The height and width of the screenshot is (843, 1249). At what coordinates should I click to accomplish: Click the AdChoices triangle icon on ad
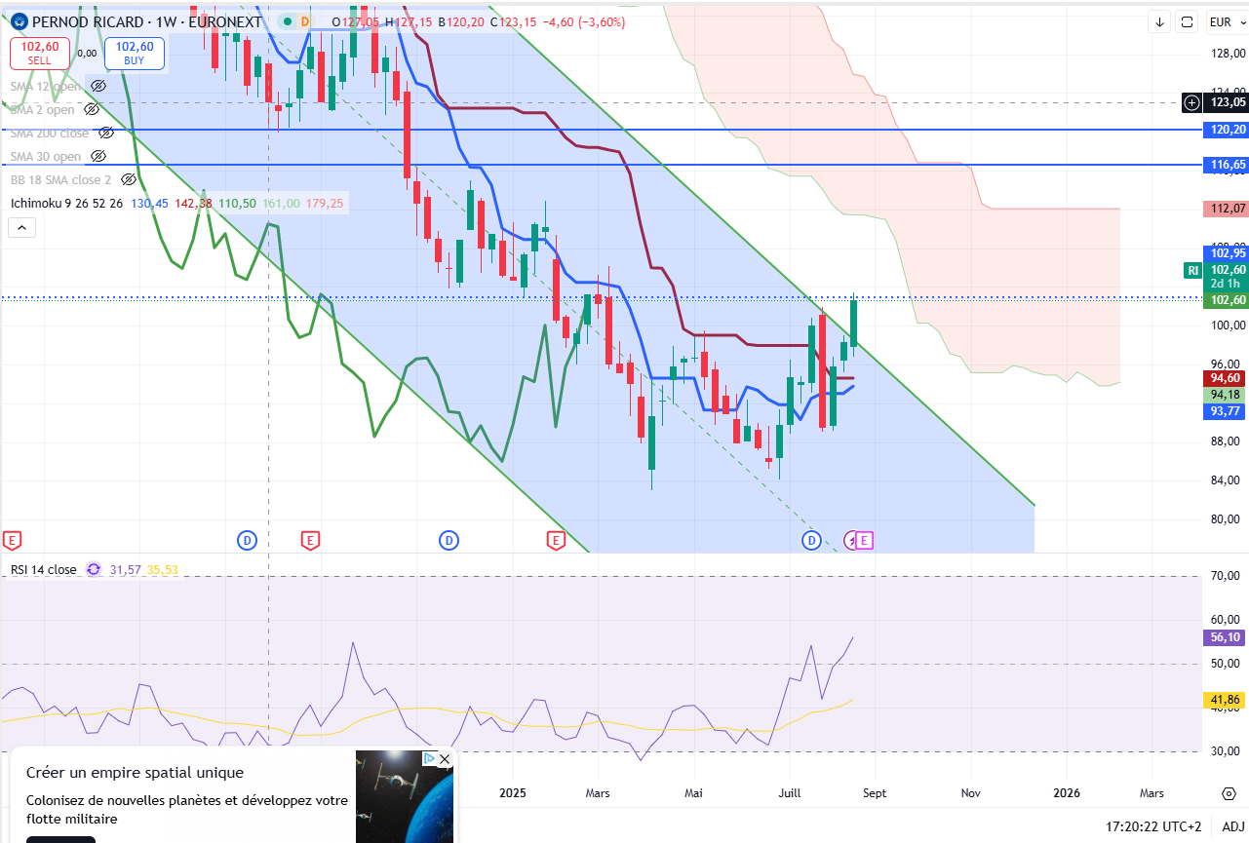[x=429, y=758]
